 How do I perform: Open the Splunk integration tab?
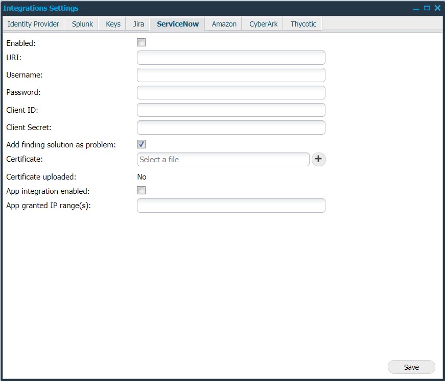point(81,23)
